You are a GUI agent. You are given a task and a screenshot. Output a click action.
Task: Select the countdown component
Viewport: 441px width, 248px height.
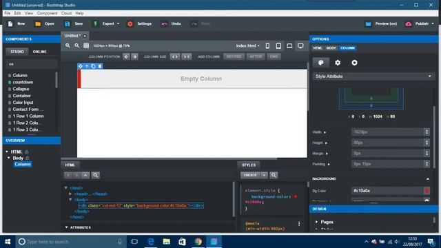click(x=23, y=82)
